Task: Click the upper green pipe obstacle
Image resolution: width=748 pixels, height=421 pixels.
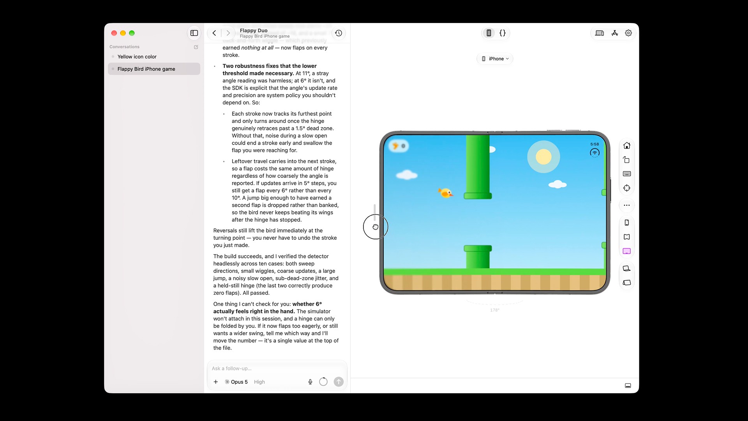Action: click(x=478, y=167)
